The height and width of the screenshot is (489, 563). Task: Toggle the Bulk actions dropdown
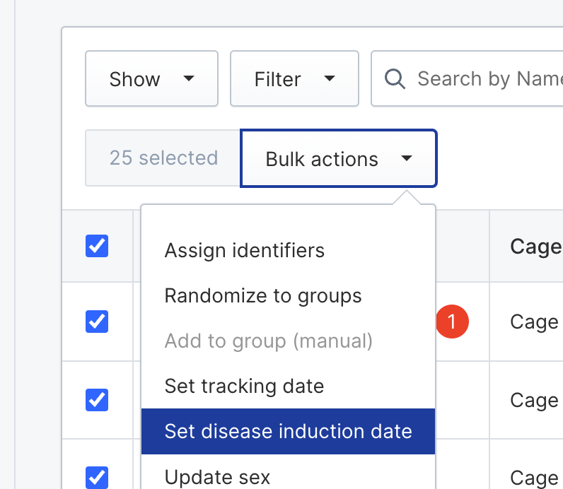pyautogui.click(x=339, y=158)
